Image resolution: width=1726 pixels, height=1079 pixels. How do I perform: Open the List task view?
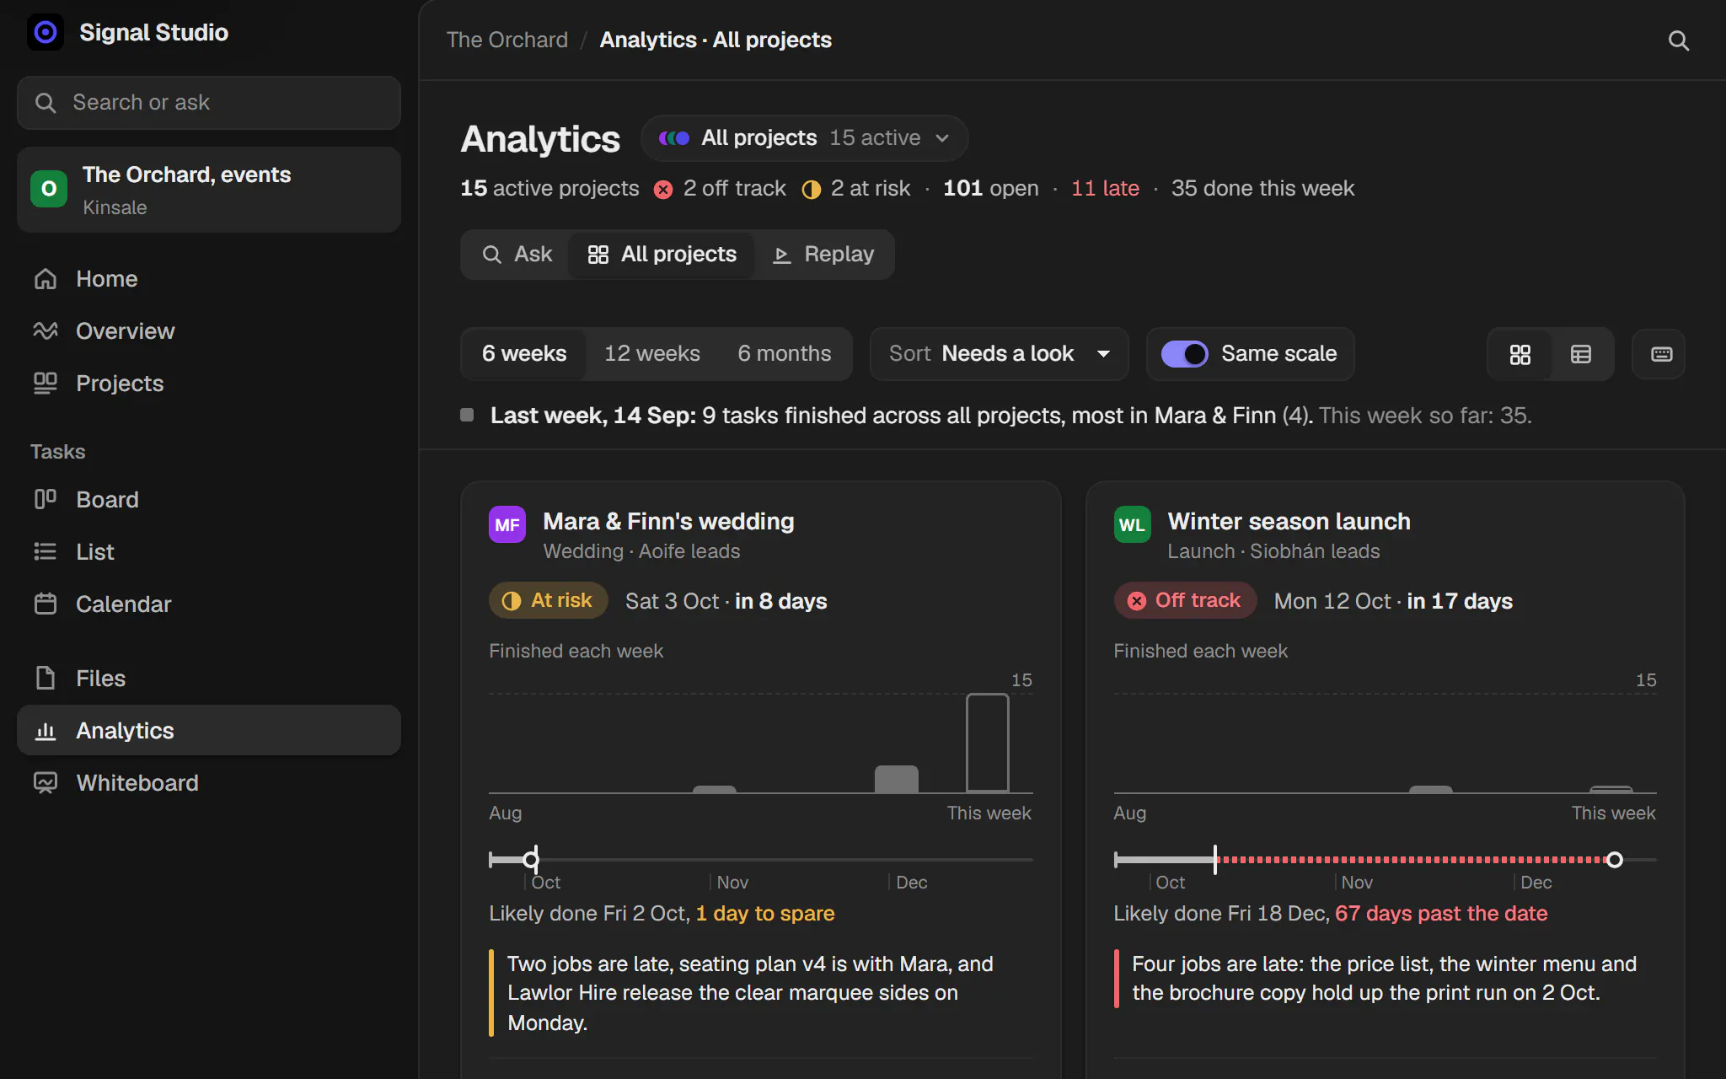[209, 552]
